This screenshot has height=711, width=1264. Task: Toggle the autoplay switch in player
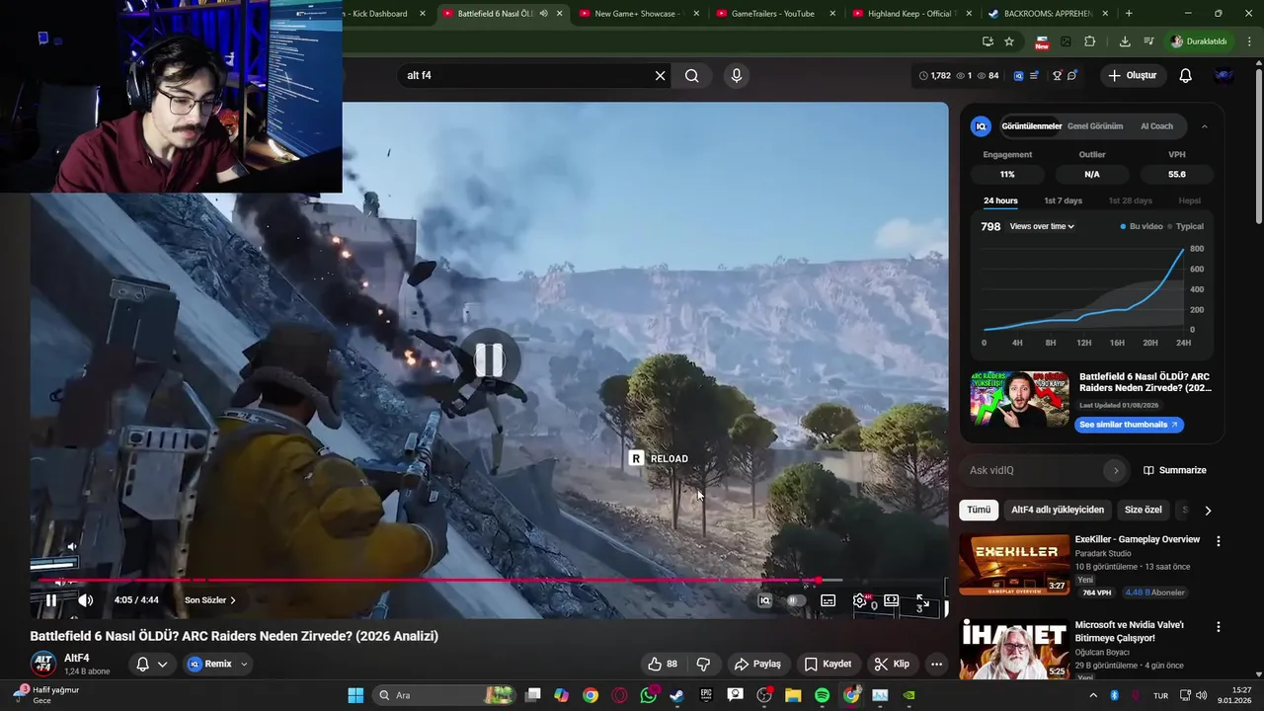[796, 600]
